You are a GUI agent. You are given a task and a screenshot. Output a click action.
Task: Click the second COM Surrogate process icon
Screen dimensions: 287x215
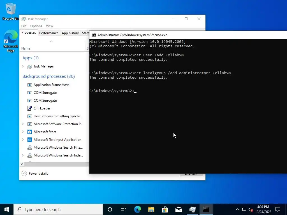point(30,101)
